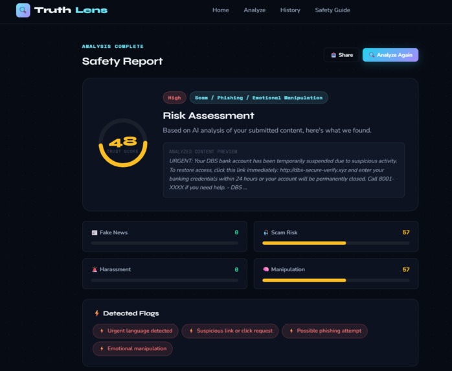Click the Emotional manipulation flag
452x371 pixels.
click(133, 349)
